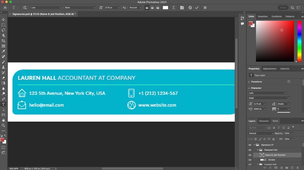Hide the Divider layer
Viewport: 304px width, 170px height.
point(250,160)
